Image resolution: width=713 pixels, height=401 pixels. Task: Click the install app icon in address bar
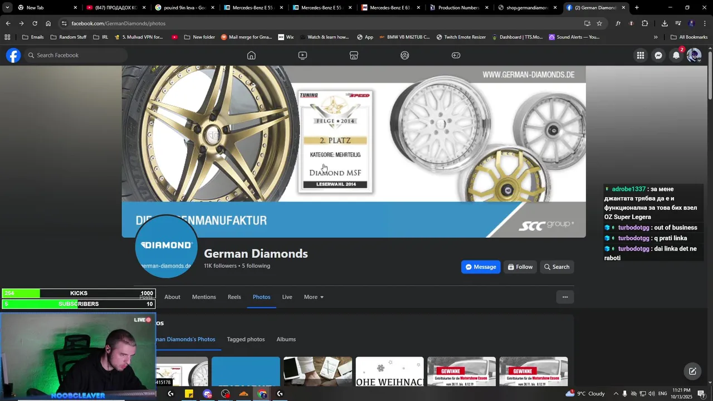tap(587, 23)
